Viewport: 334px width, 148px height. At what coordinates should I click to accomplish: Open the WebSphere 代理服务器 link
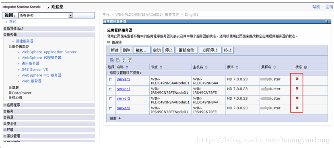pos(41,58)
